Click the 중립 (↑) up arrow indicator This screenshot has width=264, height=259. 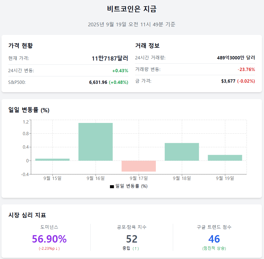tap(136, 249)
